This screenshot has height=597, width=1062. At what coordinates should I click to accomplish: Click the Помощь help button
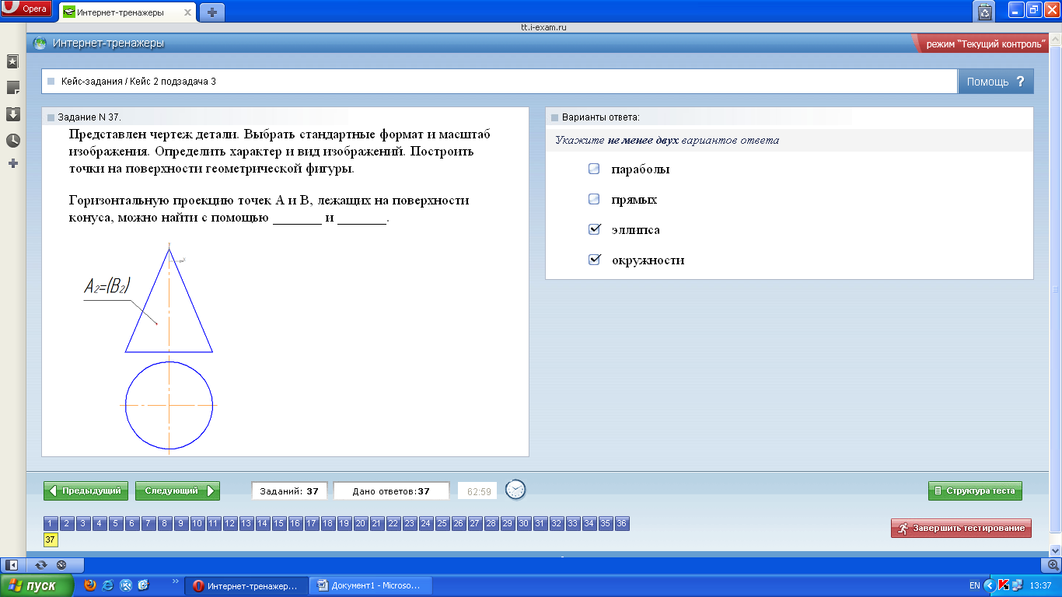coord(996,81)
